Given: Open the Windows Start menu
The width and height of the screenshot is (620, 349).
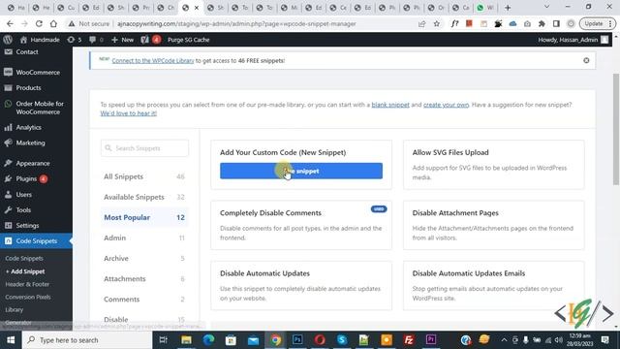Looking at the screenshot, I should tap(11, 340).
